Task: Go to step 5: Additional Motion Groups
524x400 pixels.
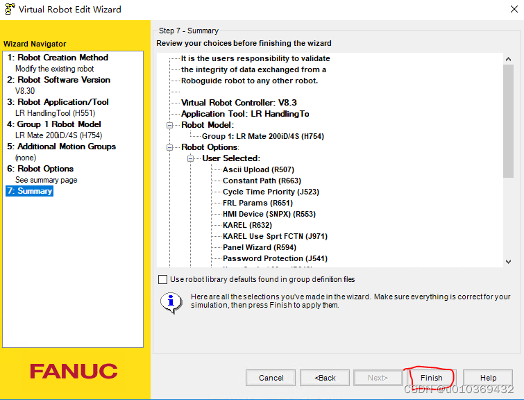Action: [x=62, y=147]
